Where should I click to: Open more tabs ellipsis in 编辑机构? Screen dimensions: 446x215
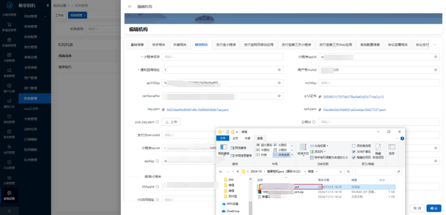434,45
